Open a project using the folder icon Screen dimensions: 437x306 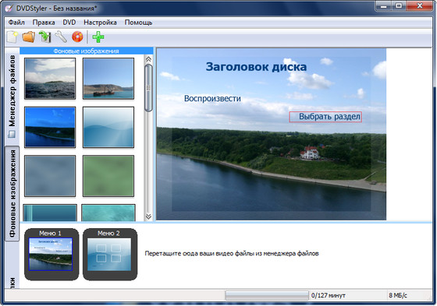pyautogui.click(x=29, y=37)
